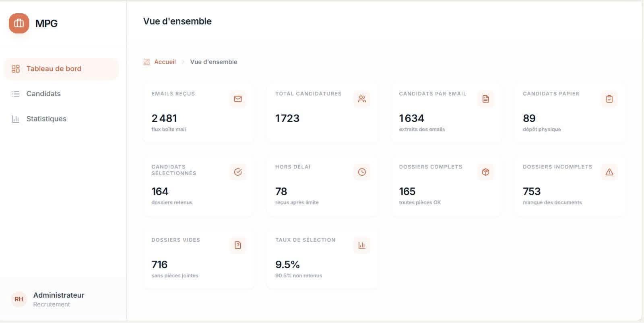This screenshot has height=323, width=644.
Task: Select the Dossiers incomplets 753 value
Action: pyautogui.click(x=532, y=191)
